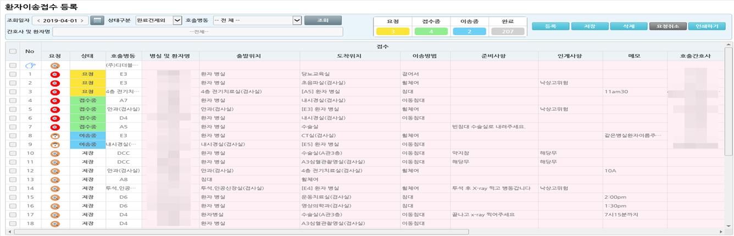
Task: Tick the checkbox for row 12
Action: [13, 171]
